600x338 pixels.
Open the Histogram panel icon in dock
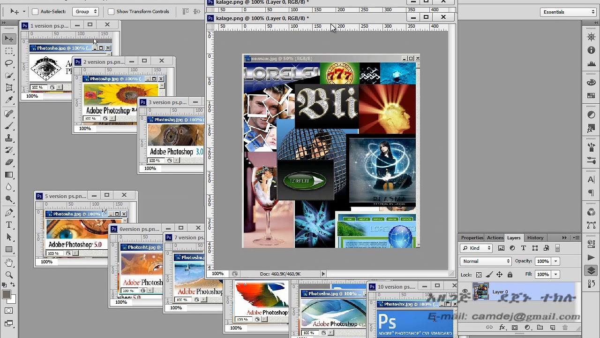point(591,63)
